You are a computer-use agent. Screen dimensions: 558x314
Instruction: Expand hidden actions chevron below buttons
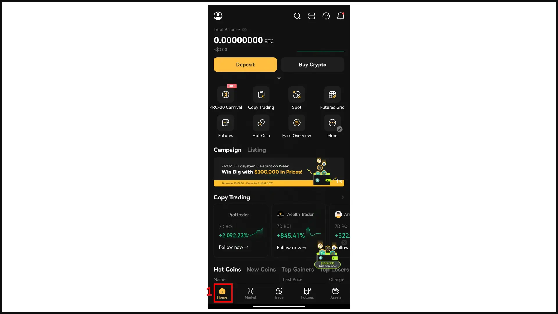point(279,77)
